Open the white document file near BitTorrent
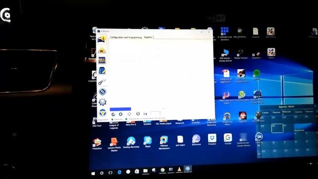 (x=180, y=141)
